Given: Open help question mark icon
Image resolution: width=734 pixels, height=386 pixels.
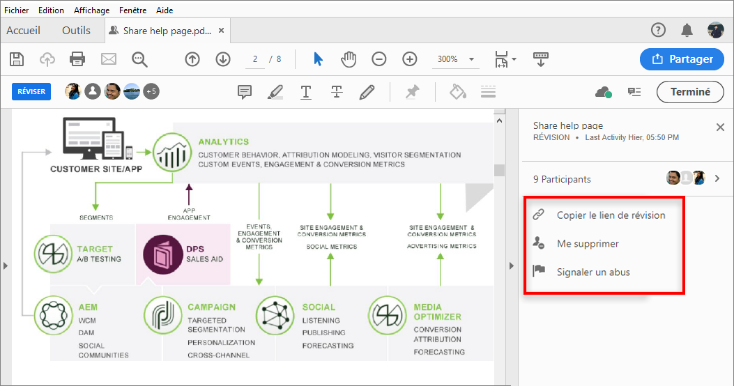Looking at the screenshot, I should click(x=658, y=31).
